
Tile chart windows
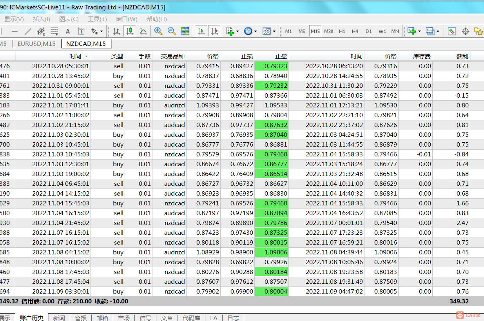click(185, 31)
